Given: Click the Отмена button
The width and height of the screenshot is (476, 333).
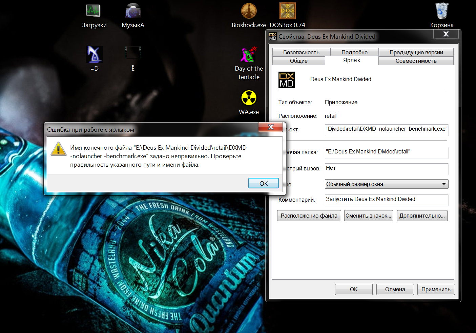Looking at the screenshot, I should (x=395, y=289).
